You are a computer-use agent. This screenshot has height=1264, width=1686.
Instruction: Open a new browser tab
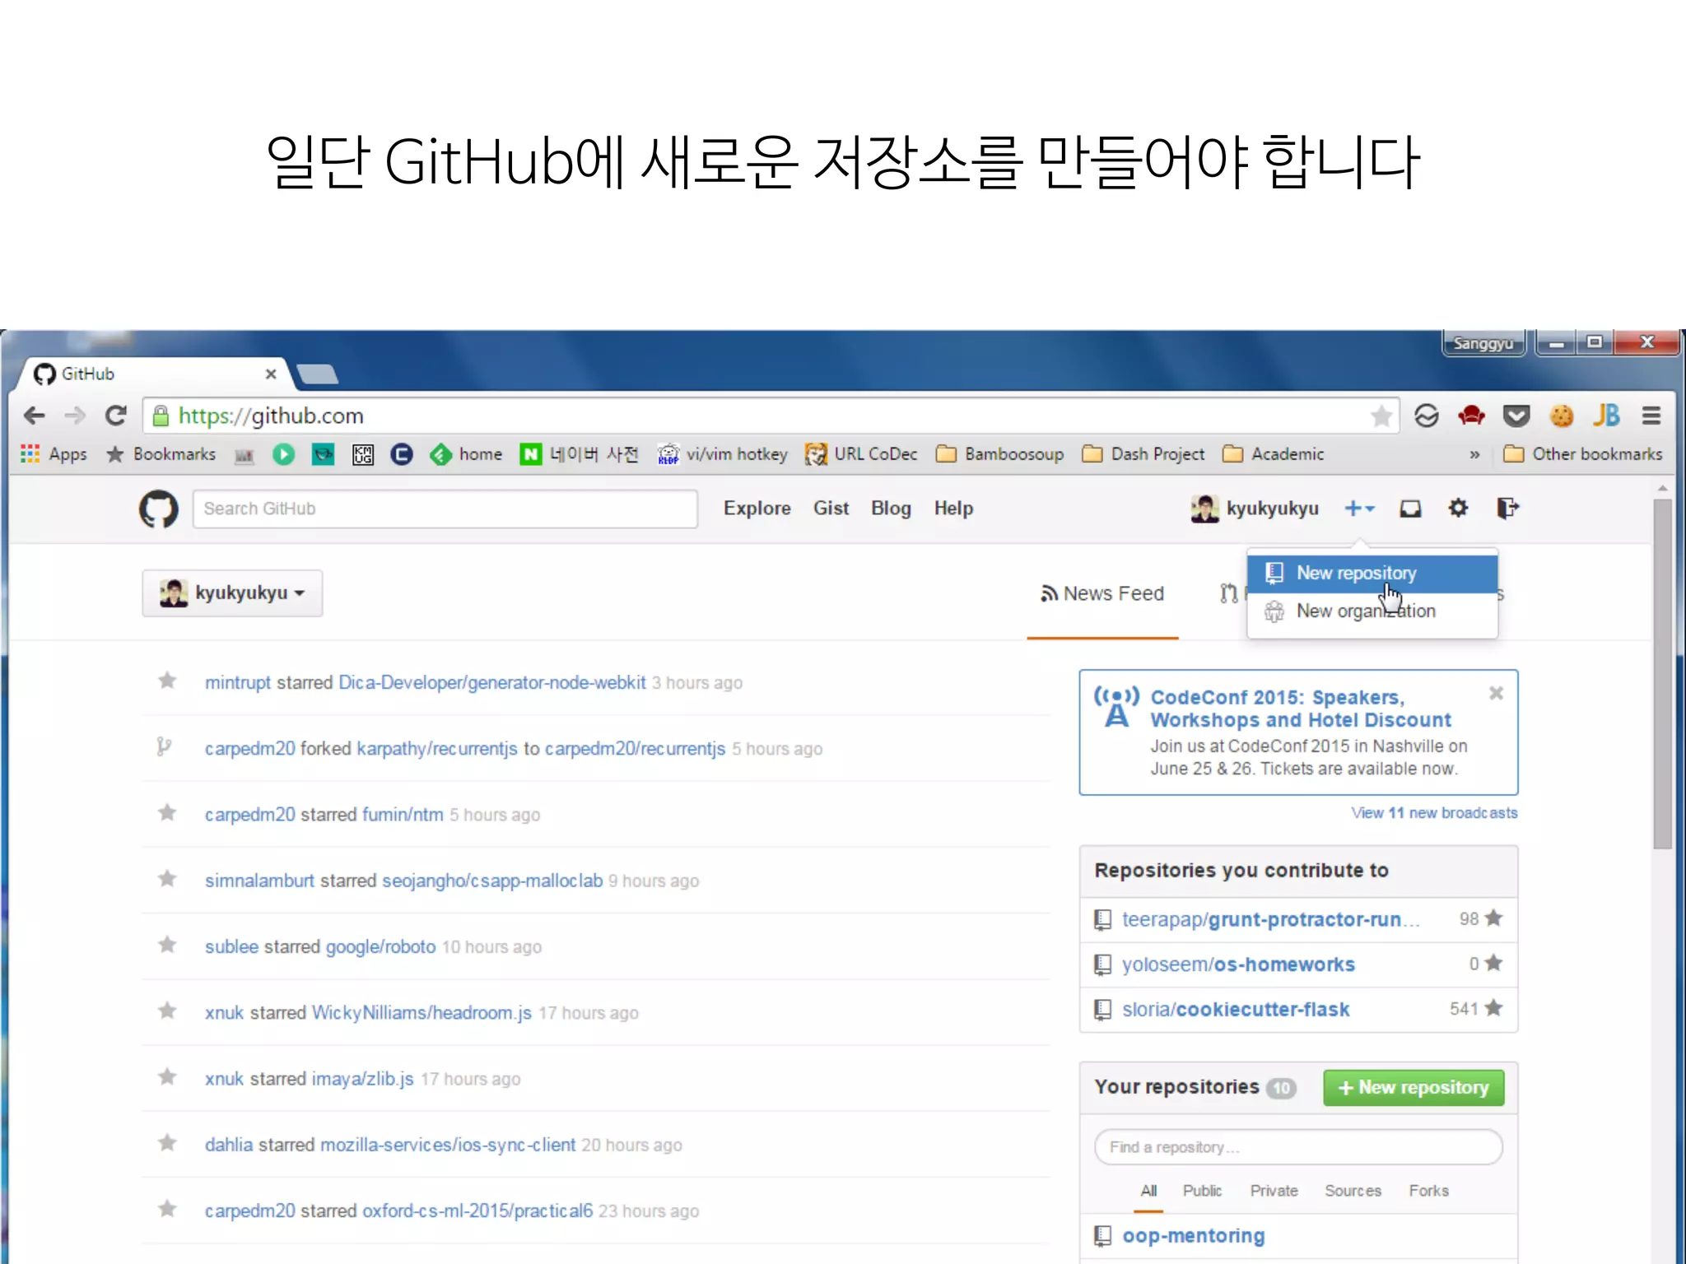point(317,374)
